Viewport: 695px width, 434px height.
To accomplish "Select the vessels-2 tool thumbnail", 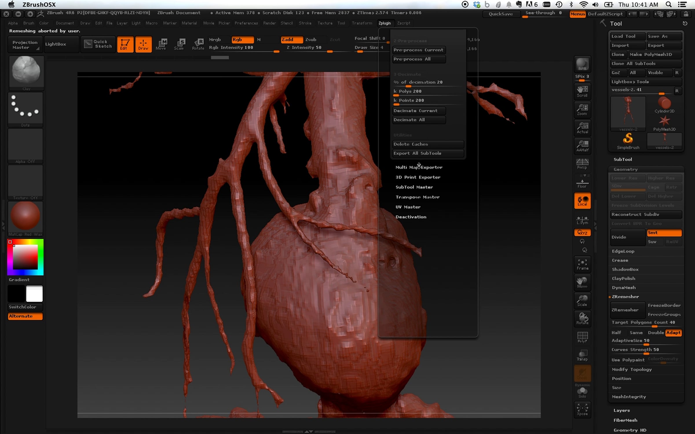I will [x=628, y=114].
